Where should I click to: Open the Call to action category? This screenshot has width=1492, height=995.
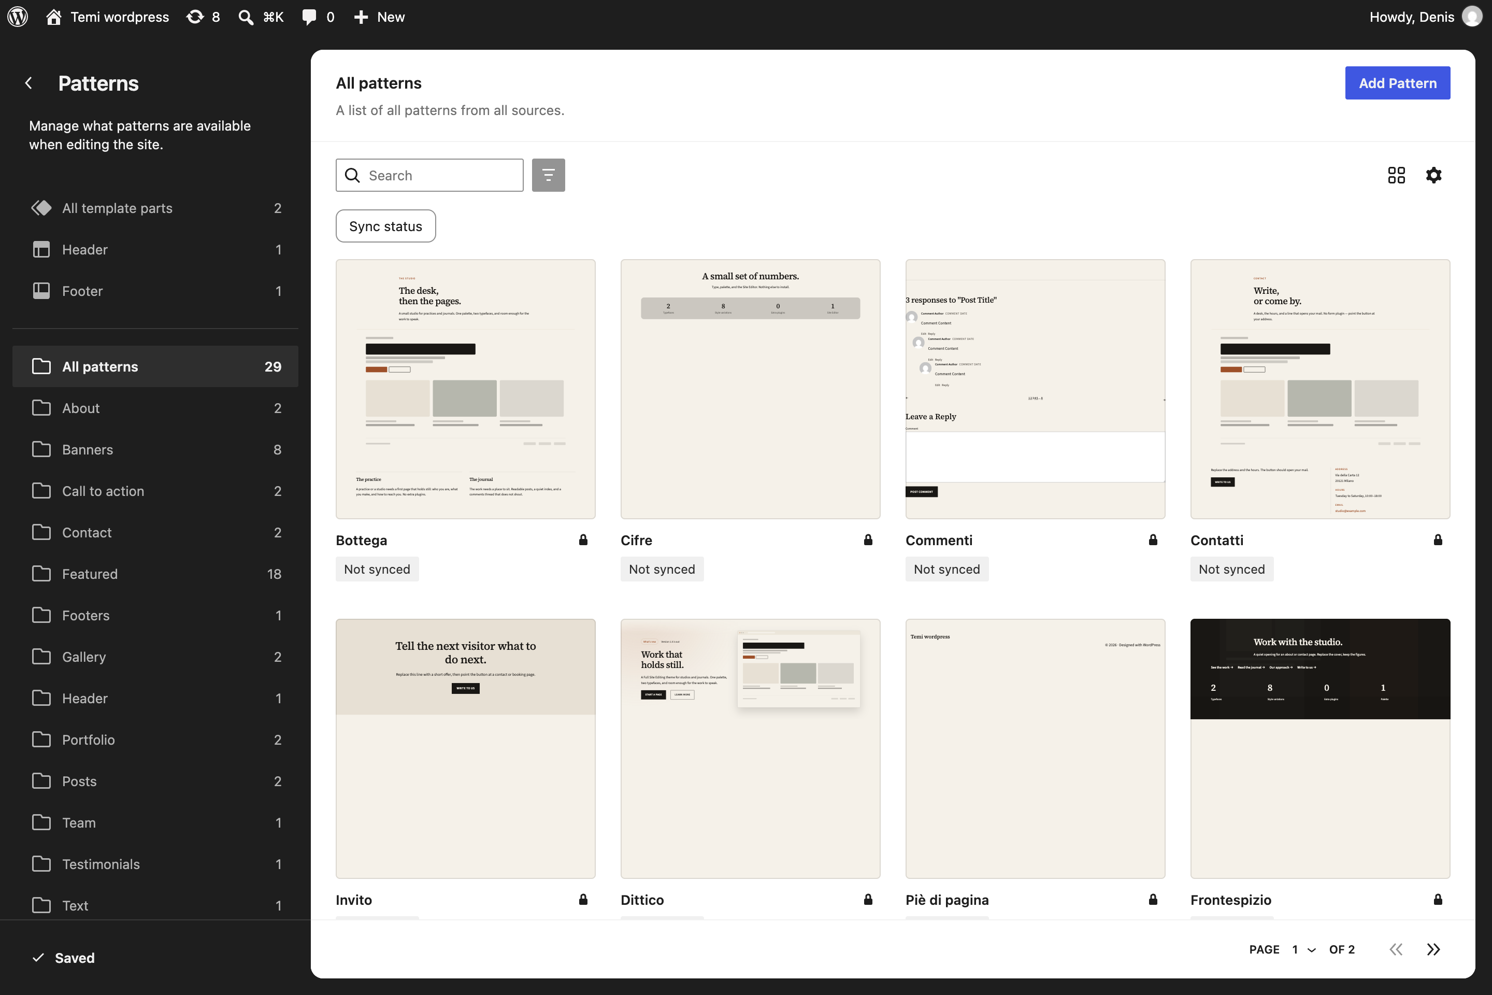point(155,491)
